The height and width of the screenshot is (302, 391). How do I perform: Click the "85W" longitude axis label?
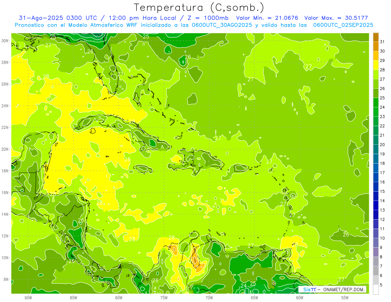tap(74, 298)
